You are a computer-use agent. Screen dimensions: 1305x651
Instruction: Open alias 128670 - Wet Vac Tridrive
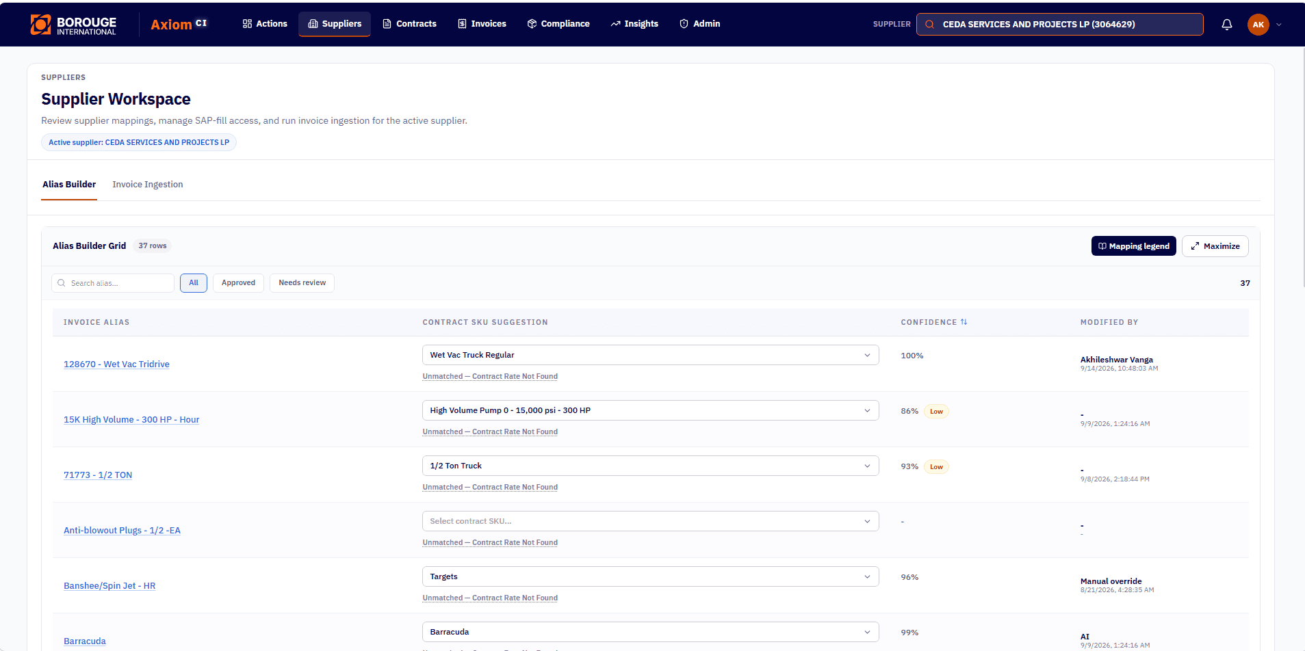[116, 364]
